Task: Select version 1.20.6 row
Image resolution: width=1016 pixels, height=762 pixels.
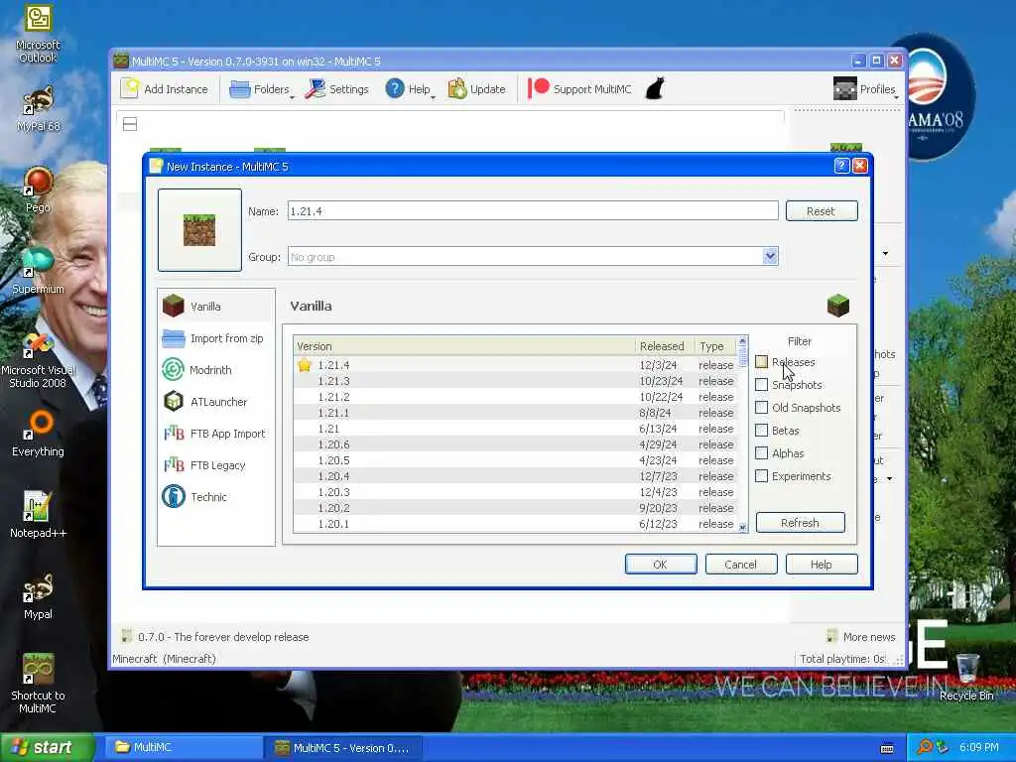Action: point(516,444)
